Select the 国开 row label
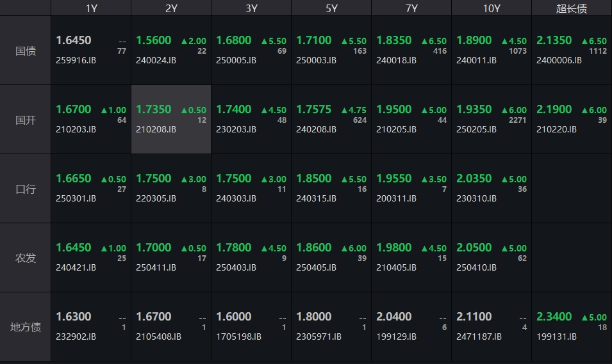This screenshot has width=612, height=364. (x=26, y=120)
